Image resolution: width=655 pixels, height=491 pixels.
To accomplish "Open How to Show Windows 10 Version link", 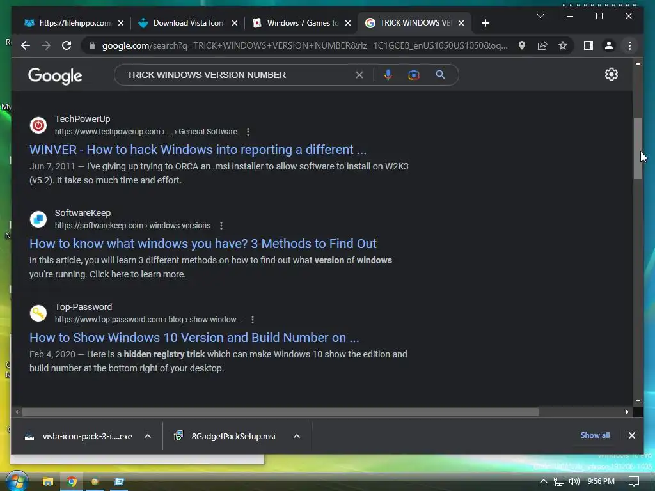I will pyautogui.click(x=194, y=338).
